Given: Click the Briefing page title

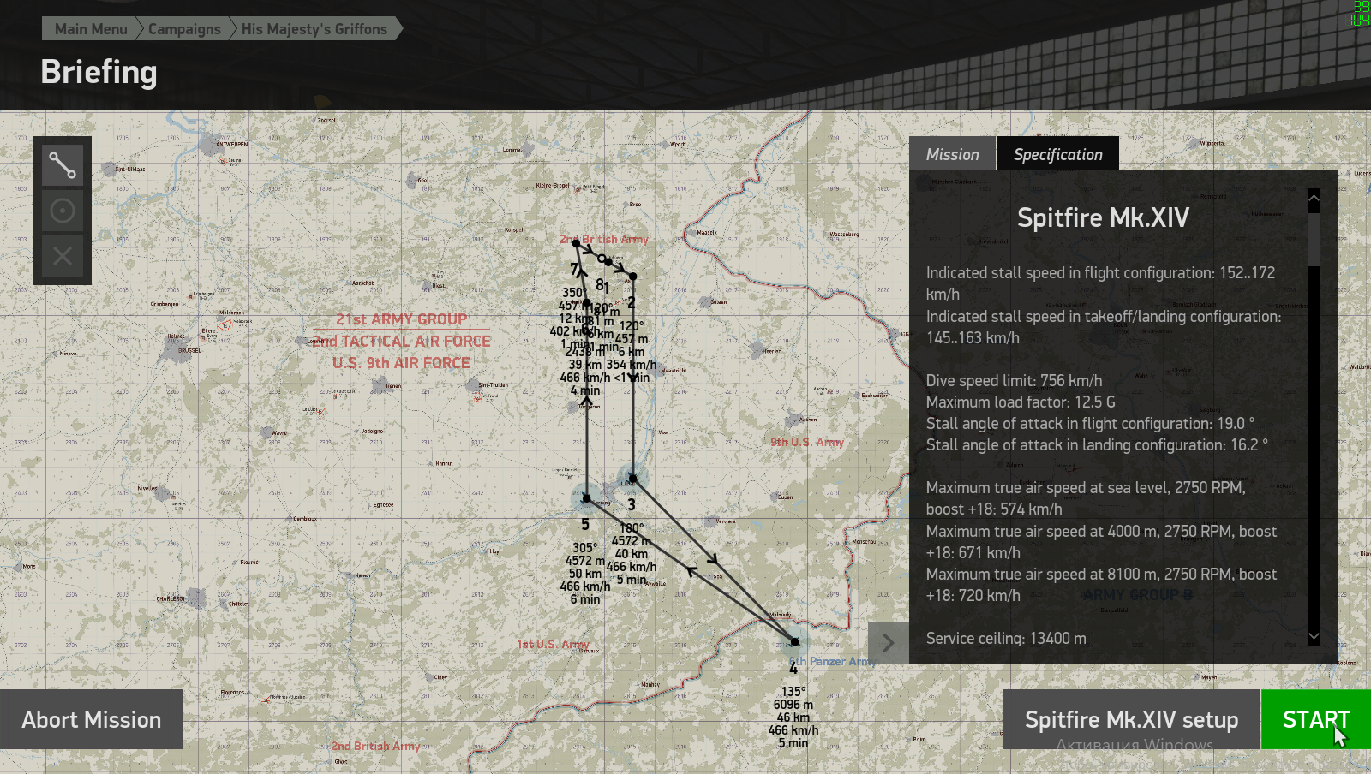Looking at the screenshot, I should point(99,72).
